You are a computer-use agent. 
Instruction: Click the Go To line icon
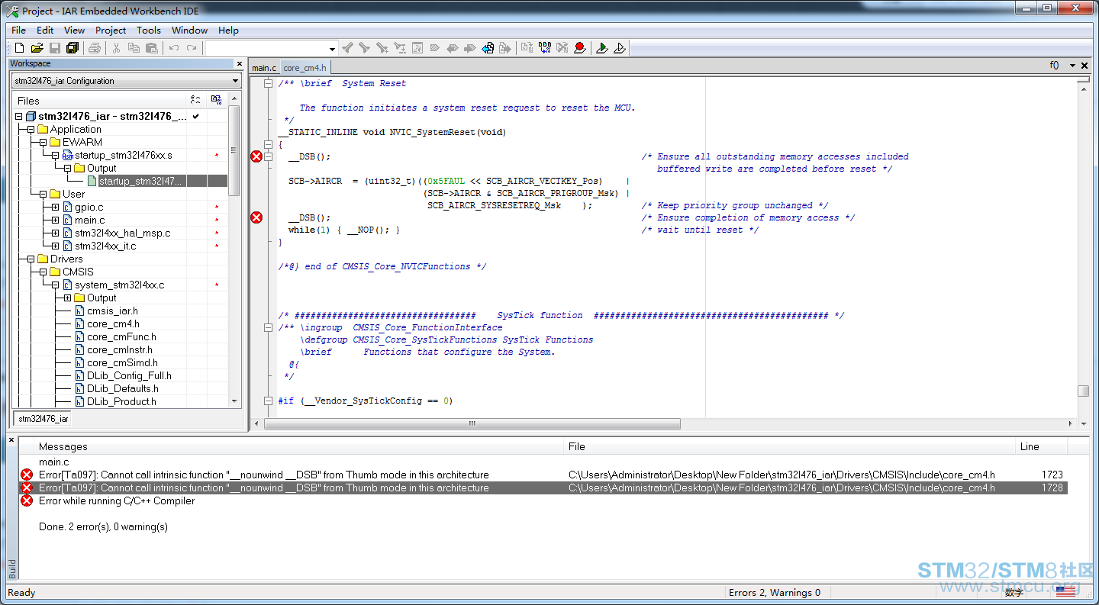tap(417, 48)
